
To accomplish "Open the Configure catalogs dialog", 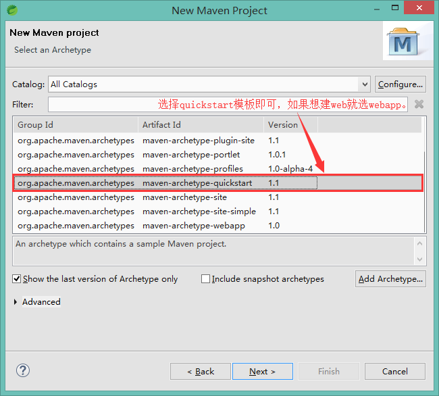I will (400, 84).
